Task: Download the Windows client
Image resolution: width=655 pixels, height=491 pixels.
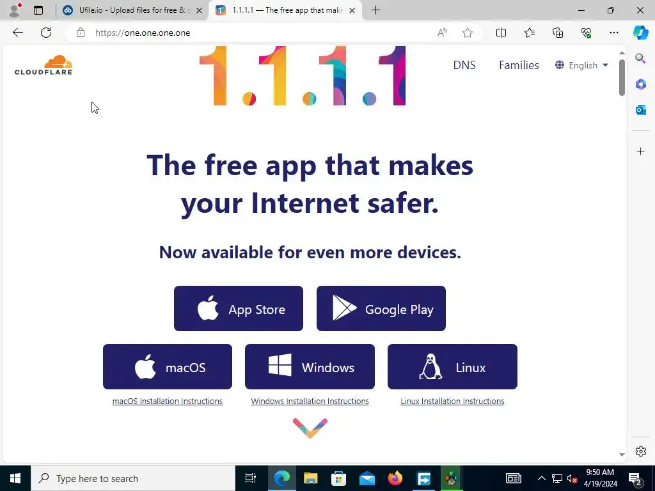Action: 310,366
